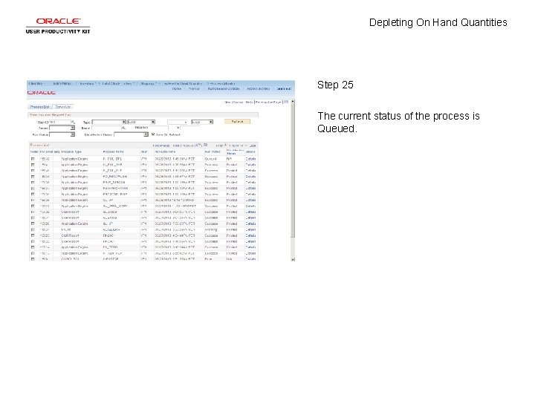Click the Sign out link
This screenshot has width=535, height=401.
point(284,88)
